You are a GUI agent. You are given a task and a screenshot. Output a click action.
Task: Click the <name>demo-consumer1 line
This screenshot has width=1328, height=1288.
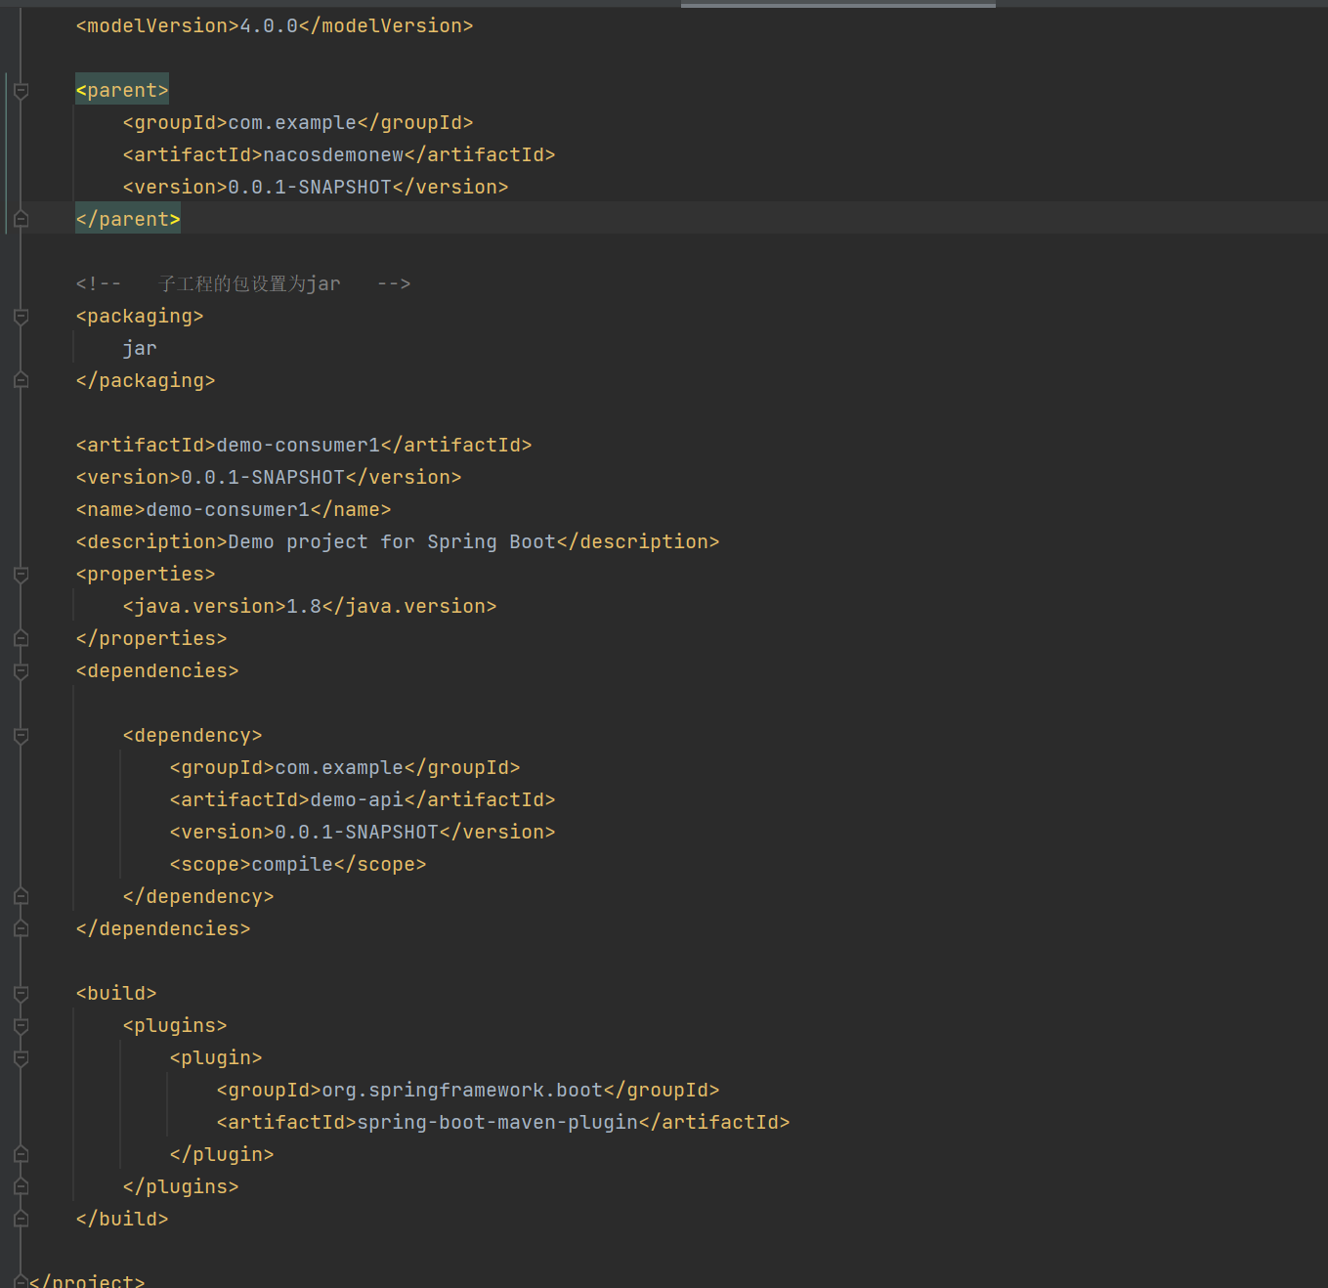coord(234,510)
